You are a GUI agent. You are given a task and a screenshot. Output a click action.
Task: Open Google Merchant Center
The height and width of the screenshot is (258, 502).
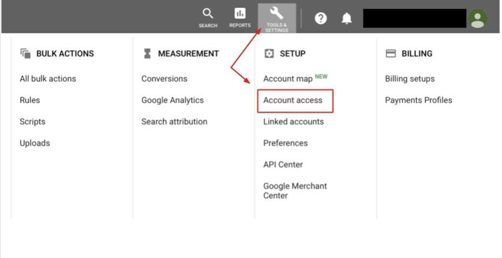pyautogui.click(x=295, y=191)
